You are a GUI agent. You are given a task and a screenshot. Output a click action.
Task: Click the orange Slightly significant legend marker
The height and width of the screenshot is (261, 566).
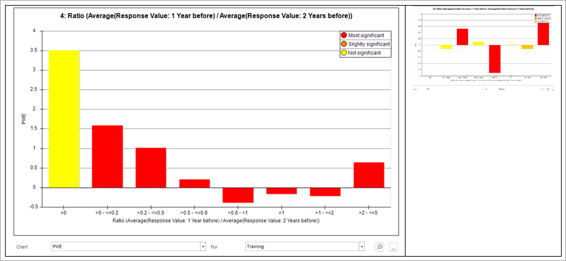pos(343,44)
